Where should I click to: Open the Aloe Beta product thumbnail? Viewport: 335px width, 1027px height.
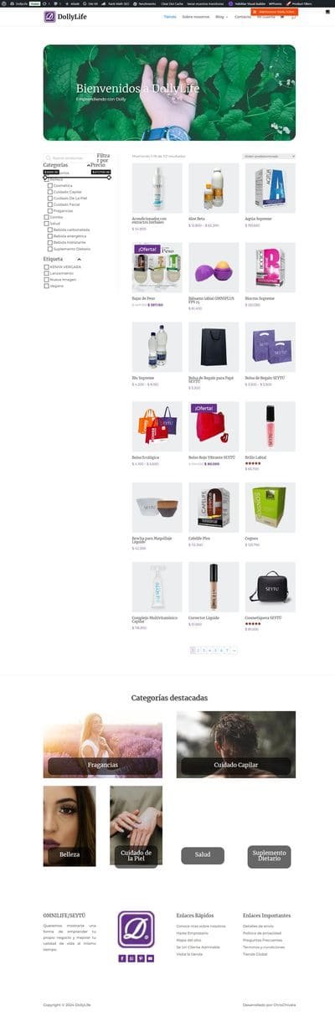click(214, 188)
